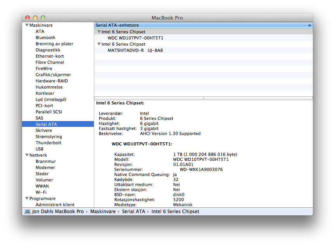Open Brenning av plater category

coord(55,44)
